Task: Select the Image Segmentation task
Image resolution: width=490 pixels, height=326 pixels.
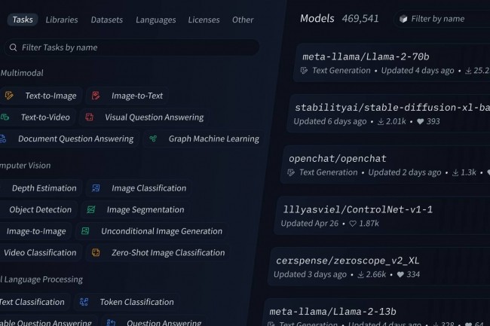Action: pyautogui.click(x=136, y=209)
